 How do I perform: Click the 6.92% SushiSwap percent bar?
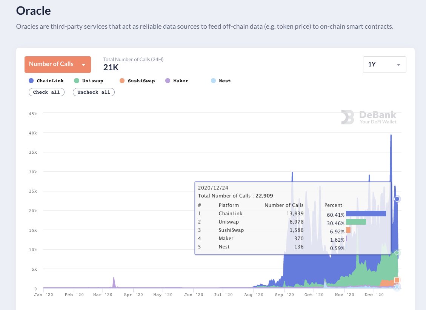coord(348,230)
